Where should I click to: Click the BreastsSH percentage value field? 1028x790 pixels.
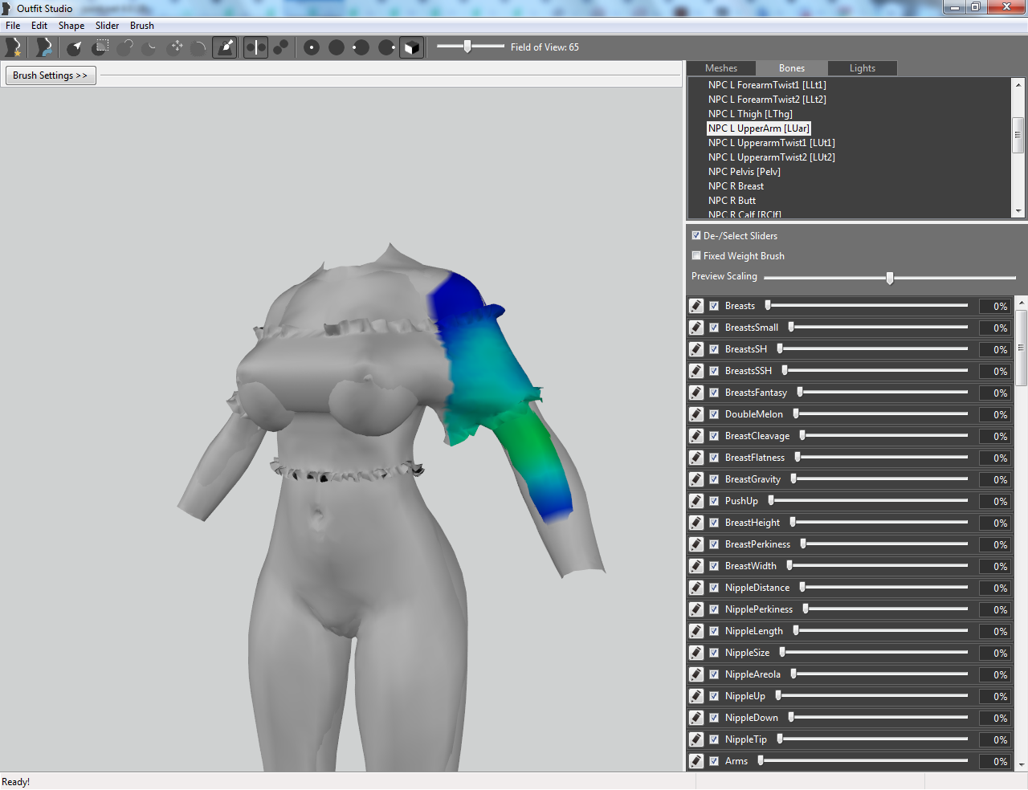click(x=994, y=349)
